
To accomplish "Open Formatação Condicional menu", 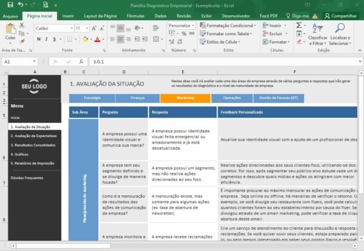I will click(228, 25).
